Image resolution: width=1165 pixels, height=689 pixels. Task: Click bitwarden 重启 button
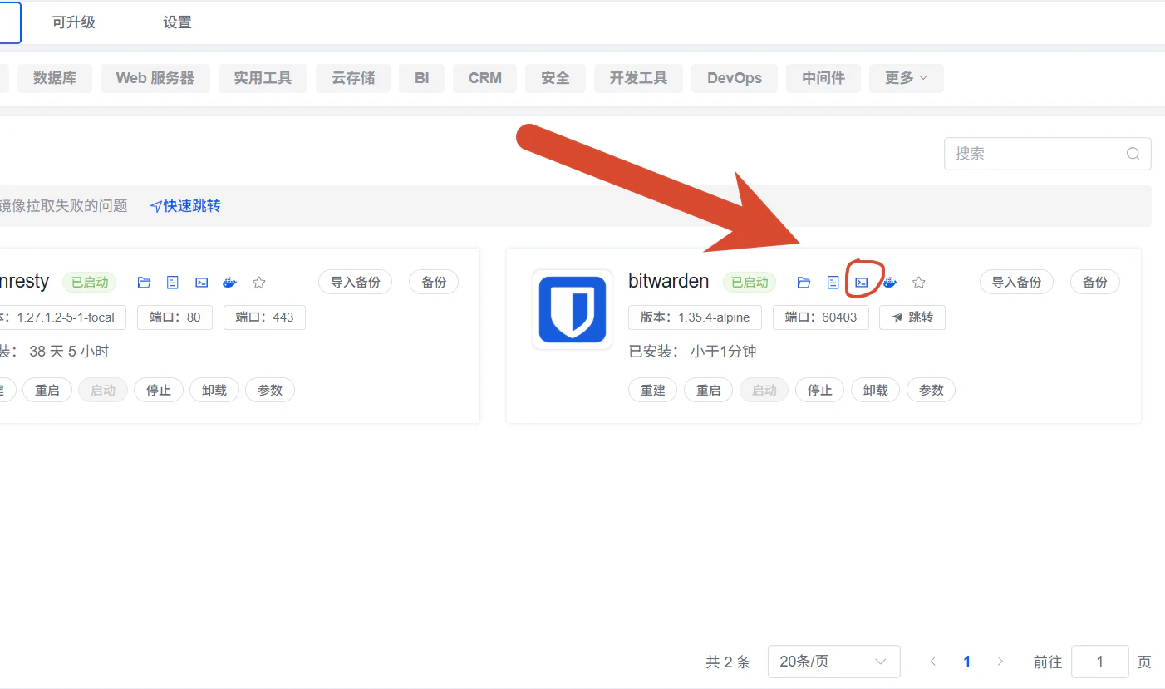click(x=709, y=390)
